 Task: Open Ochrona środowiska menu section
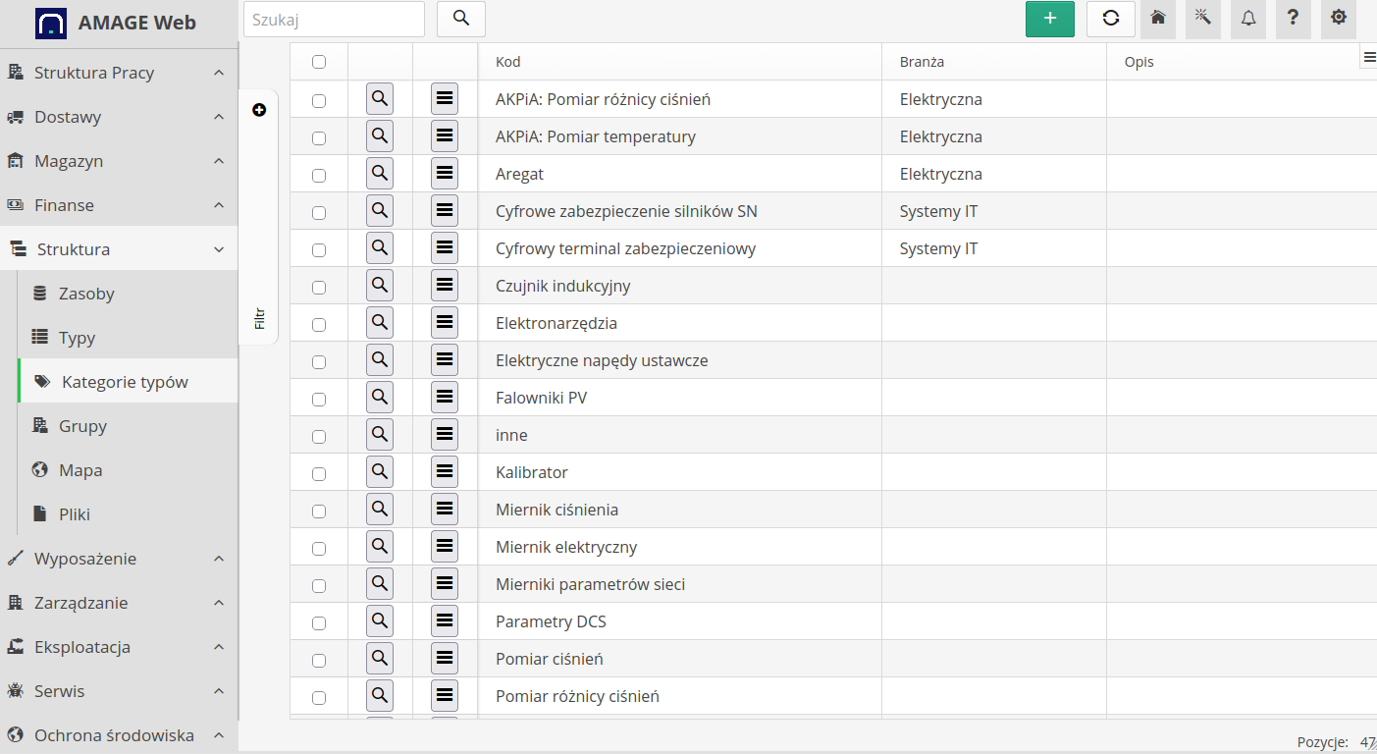(x=119, y=734)
